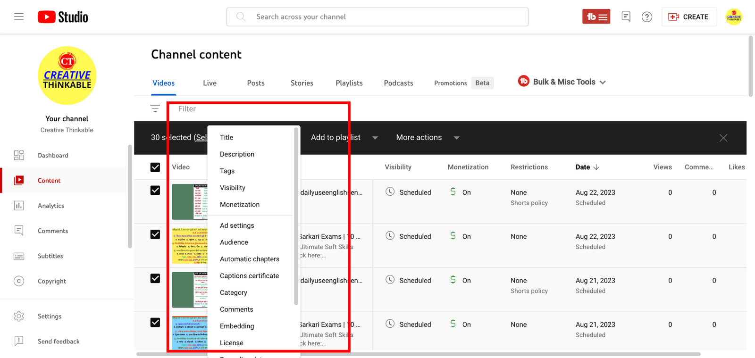The image size is (755, 358).
Task: Choose Automatic chapters from the menu
Action: (250, 259)
